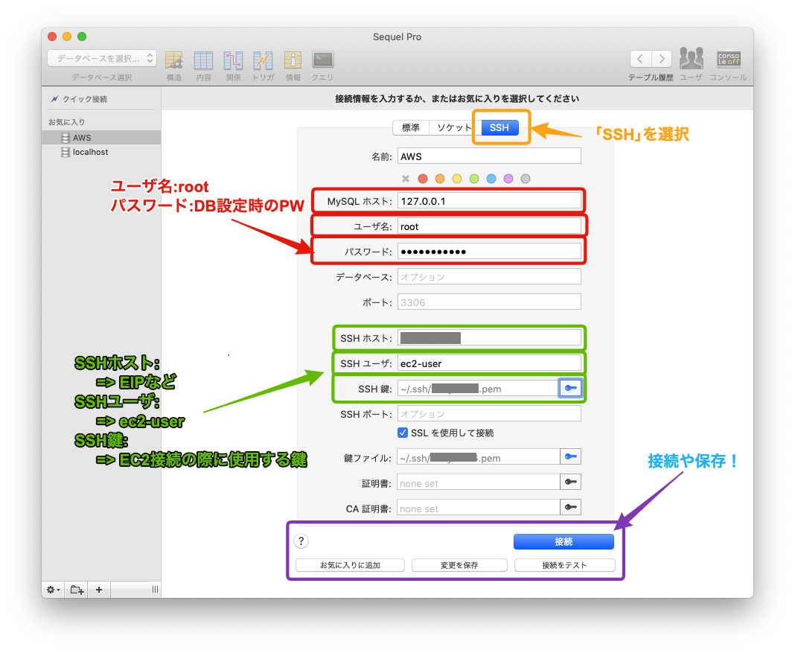Image resolution: width=795 pixels, height=653 pixels.
Task: Switch to the 標準 connection tab
Action: point(411,128)
